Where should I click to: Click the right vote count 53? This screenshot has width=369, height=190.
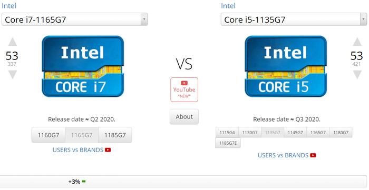pyautogui.click(x=357, y=56)
